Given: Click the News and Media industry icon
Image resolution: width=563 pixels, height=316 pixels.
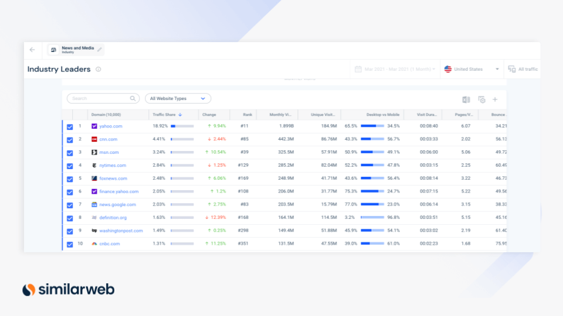Looking at the screenshot, I should click(53, 50).
